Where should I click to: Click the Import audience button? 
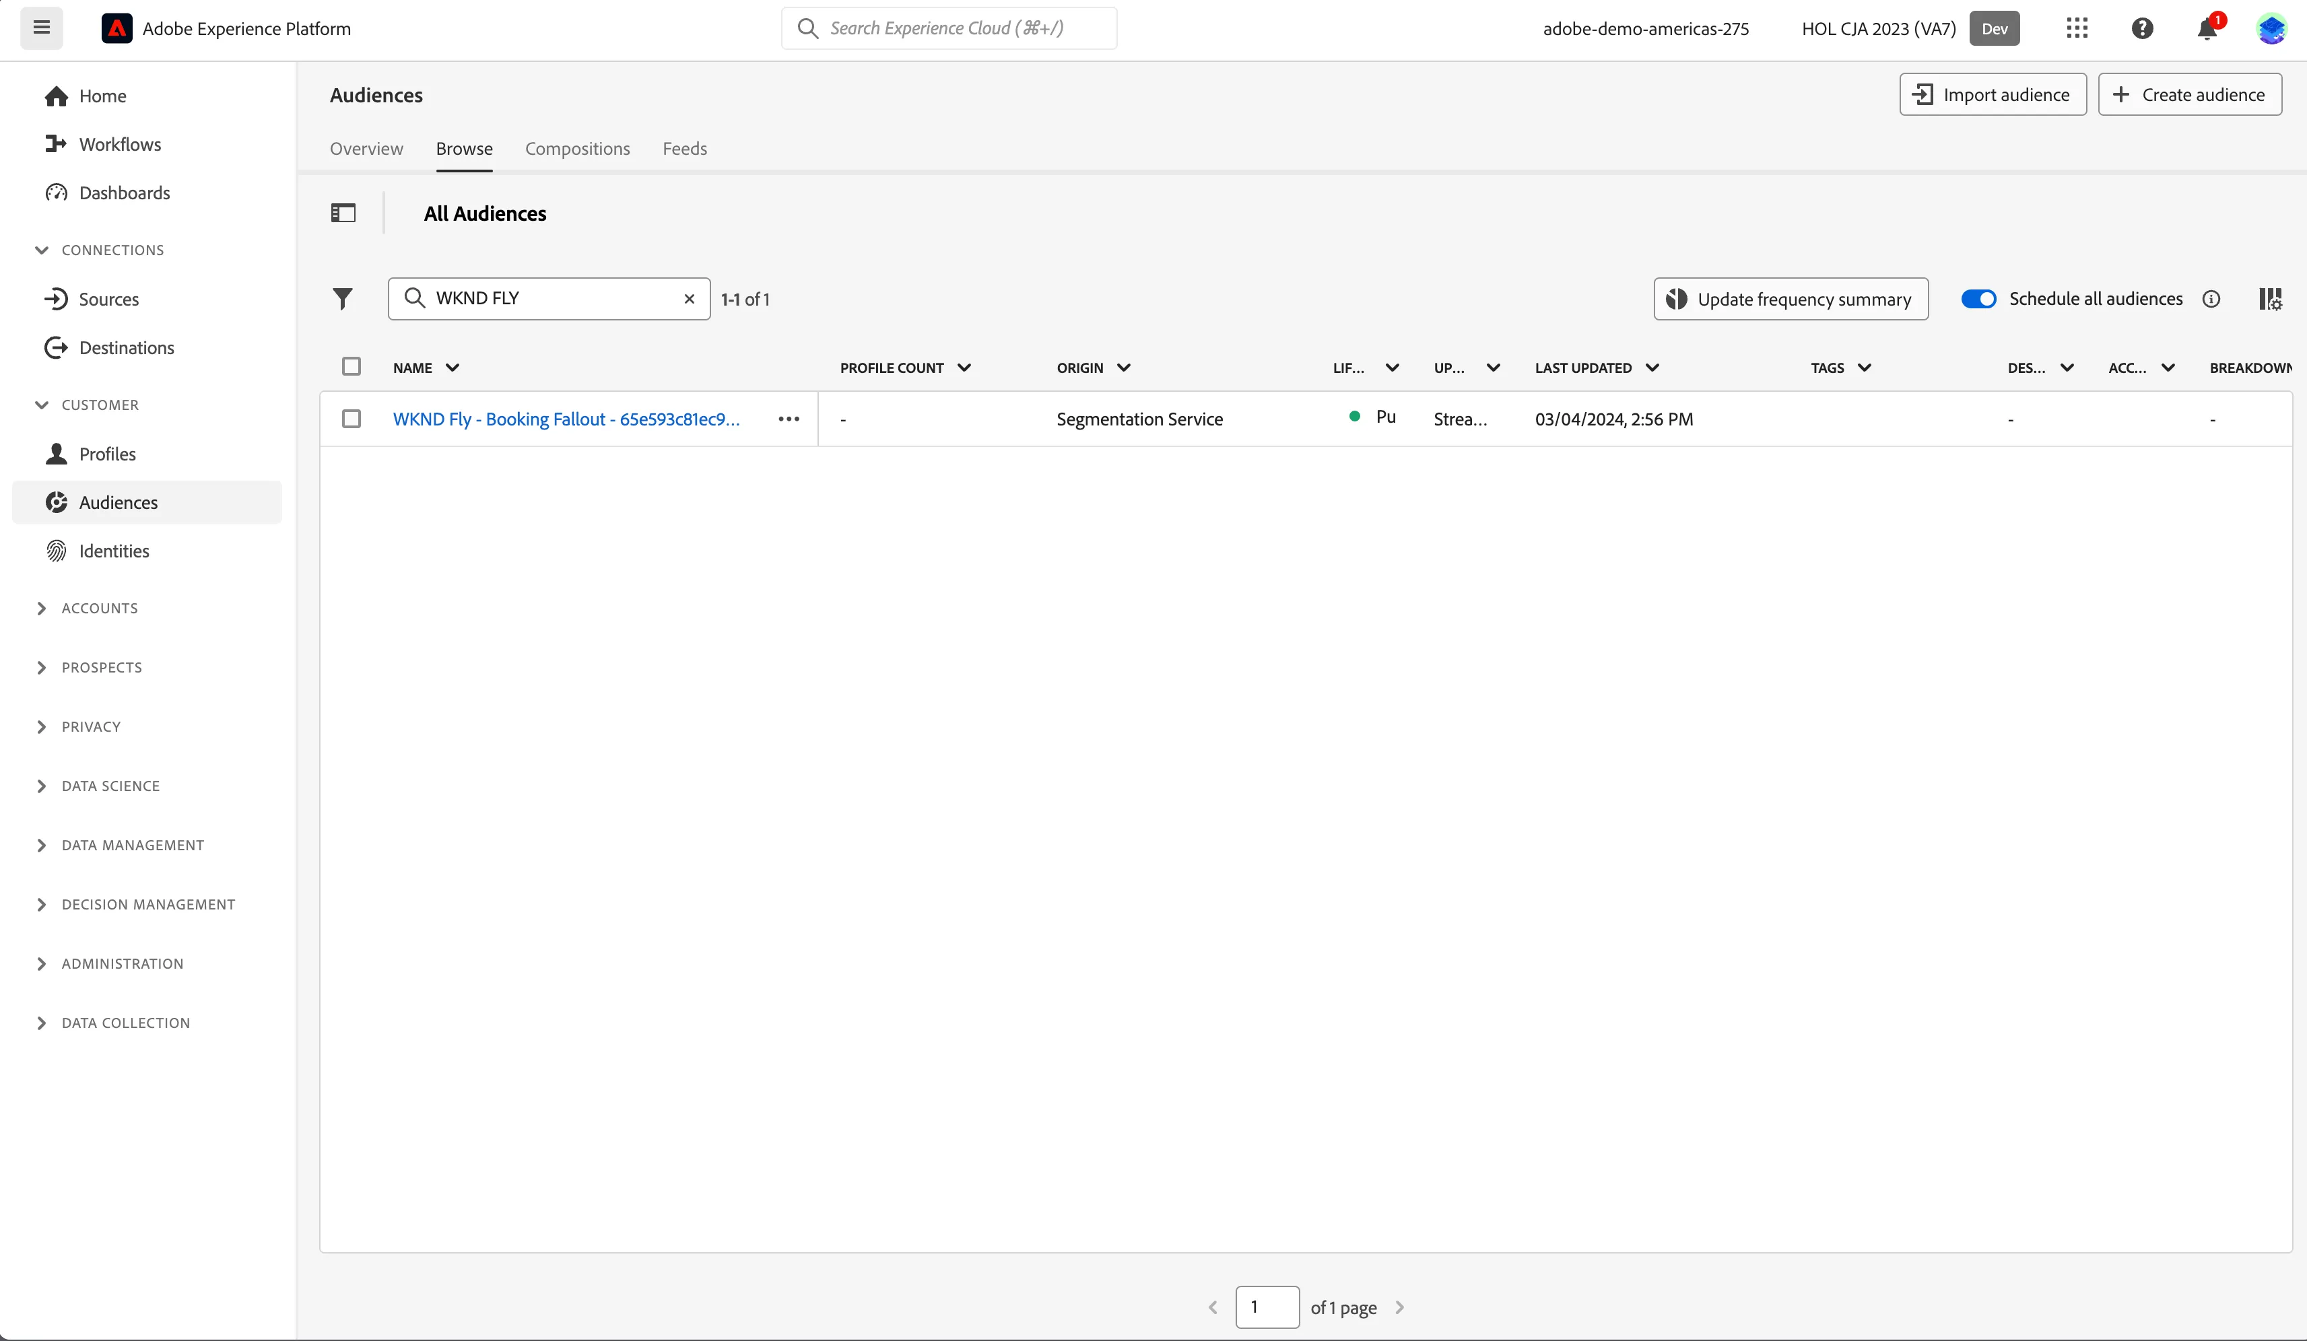tap(1993, 94)
